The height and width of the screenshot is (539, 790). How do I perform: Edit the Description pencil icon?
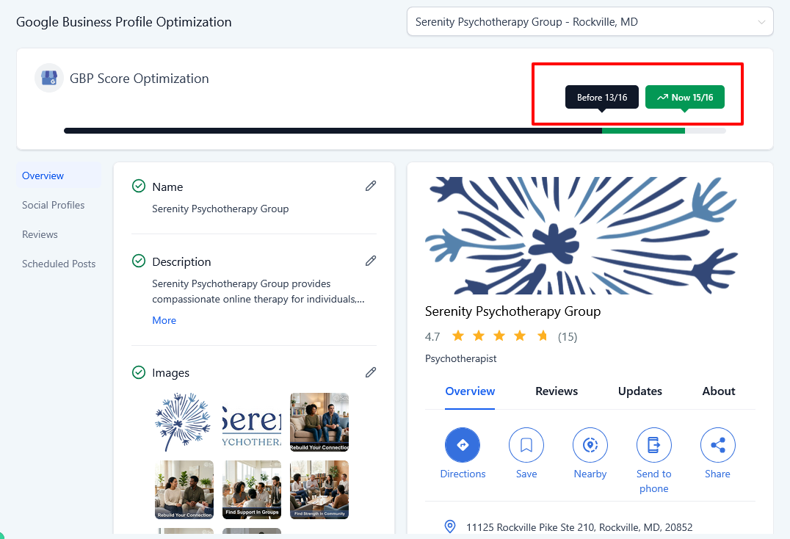click(x=371, y=261)
